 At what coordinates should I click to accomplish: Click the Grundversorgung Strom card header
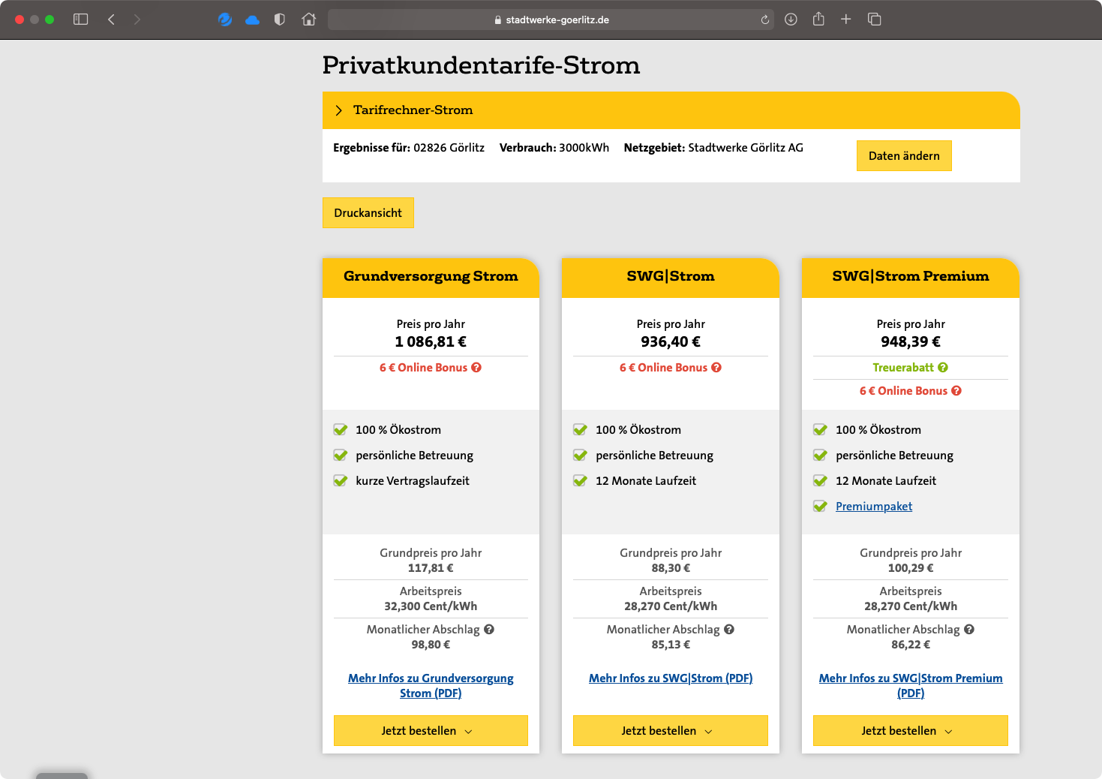431,277
